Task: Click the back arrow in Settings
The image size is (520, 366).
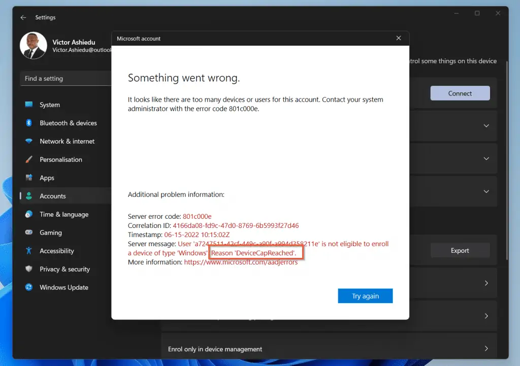Action: pyautogui.click(x=23, y=18)
